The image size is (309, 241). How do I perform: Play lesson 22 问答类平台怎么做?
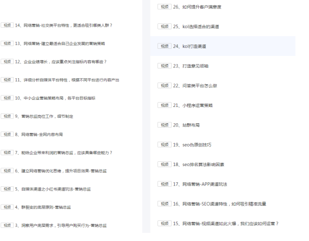coord(195,86)
